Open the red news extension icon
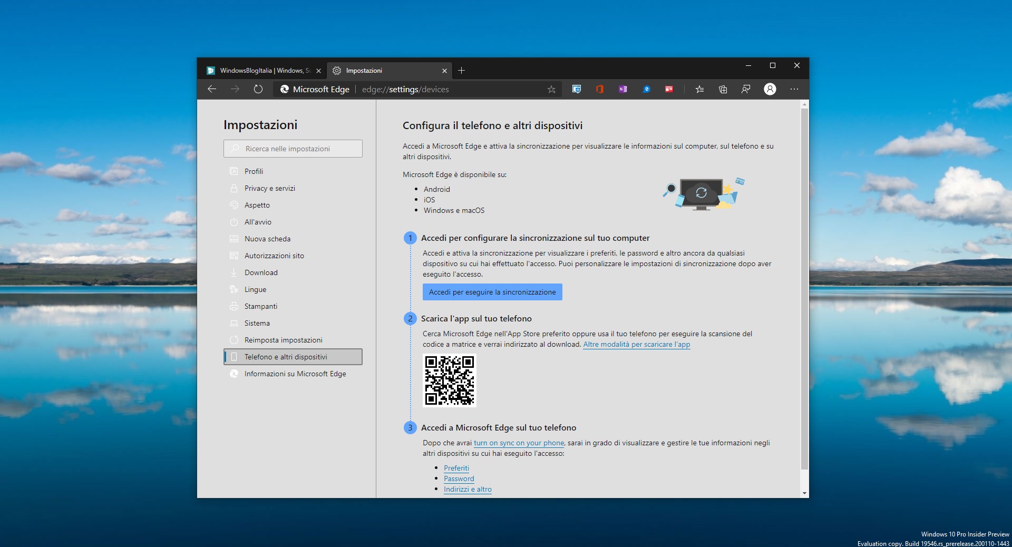This screenshot has width=1012, height=547. click(x=669, y=89)
